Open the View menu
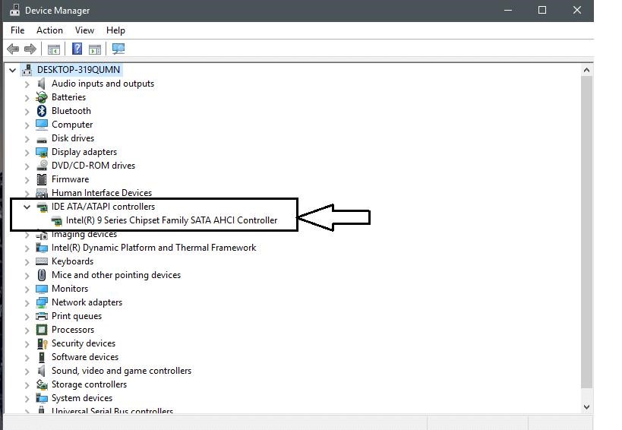The image size is (622, 430). [x=84, y=30]
